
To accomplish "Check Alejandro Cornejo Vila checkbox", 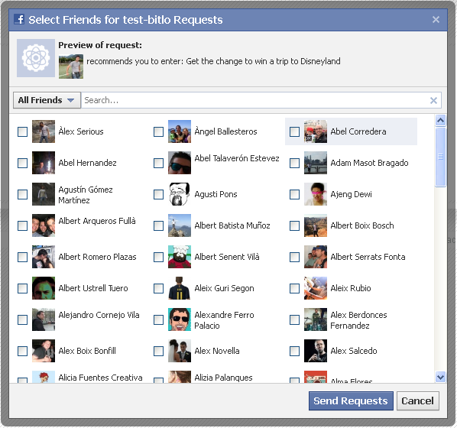I will point(22,319).
